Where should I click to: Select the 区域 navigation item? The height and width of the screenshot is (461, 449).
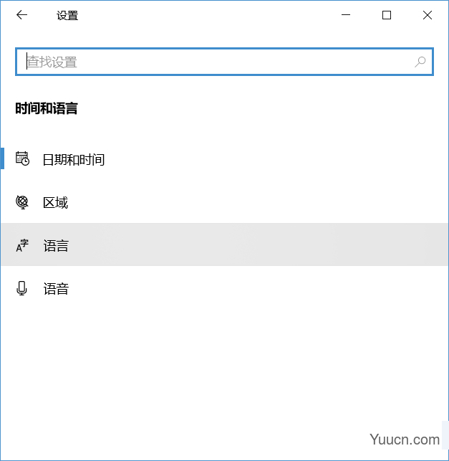(56, 202)
